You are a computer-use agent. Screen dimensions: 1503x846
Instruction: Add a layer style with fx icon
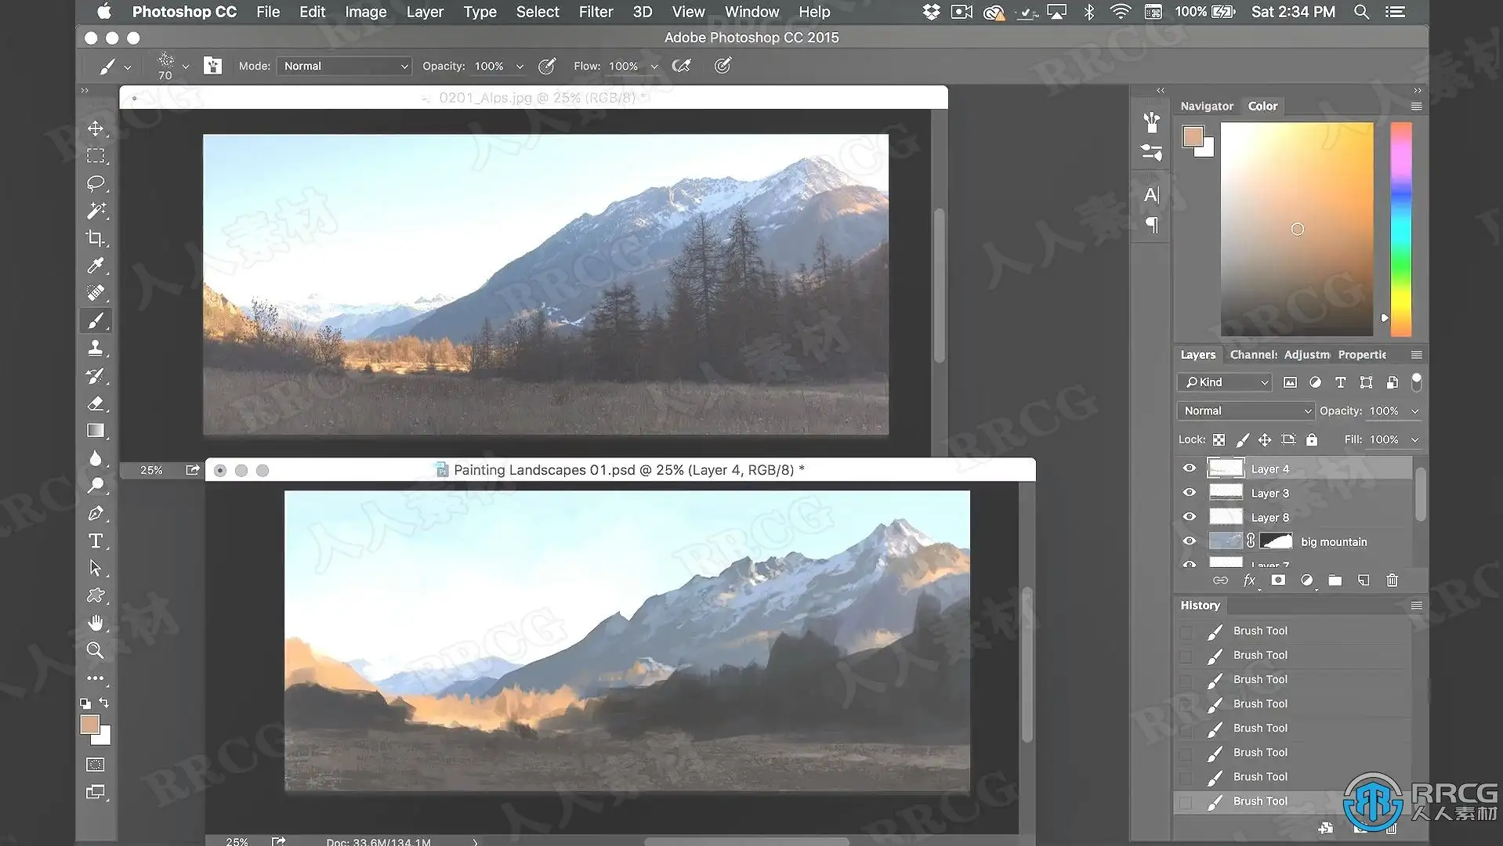(x=1249, y=580)
